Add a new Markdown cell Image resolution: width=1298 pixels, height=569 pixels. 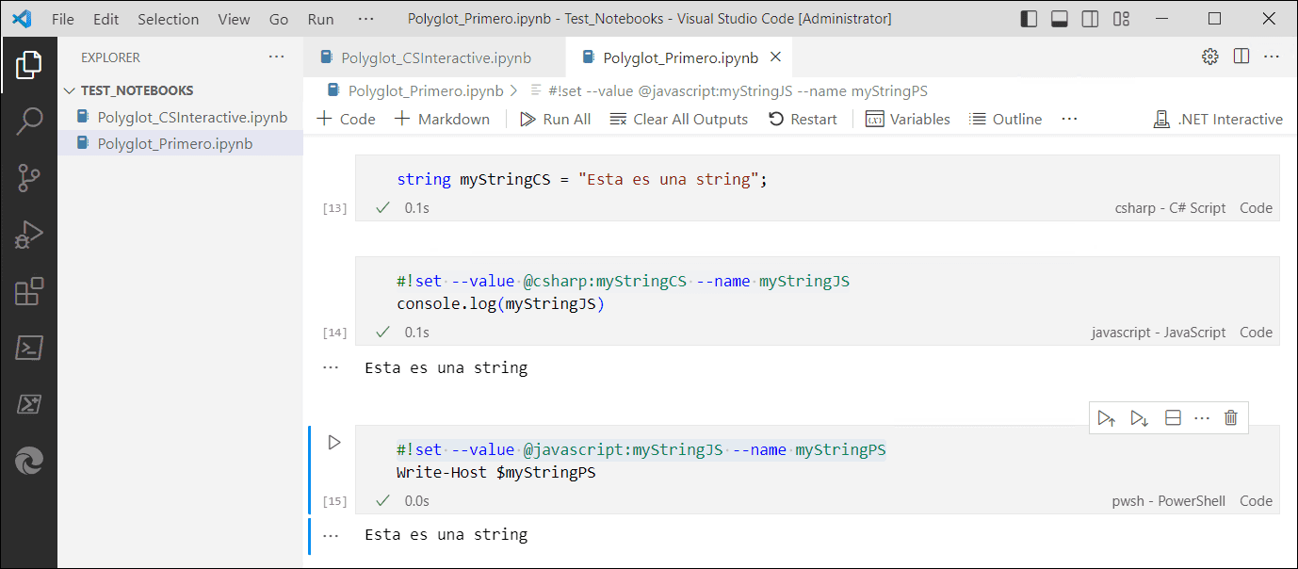point(442,119)
